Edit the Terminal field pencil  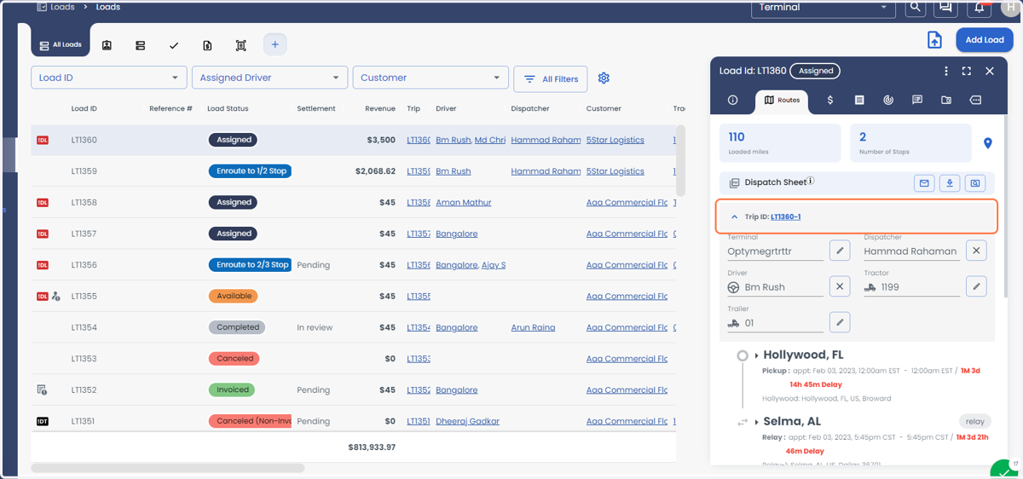pyautogui.click(x=840, y=251)
